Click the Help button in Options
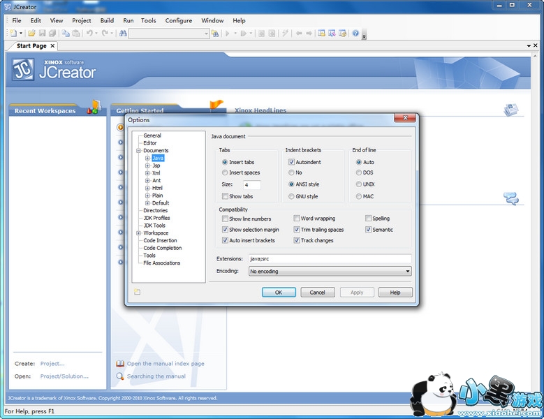Viewport: 544px width, 419px height. click(395, 293)
